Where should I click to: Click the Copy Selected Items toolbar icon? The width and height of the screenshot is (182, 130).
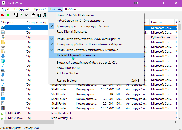point(27,15)
